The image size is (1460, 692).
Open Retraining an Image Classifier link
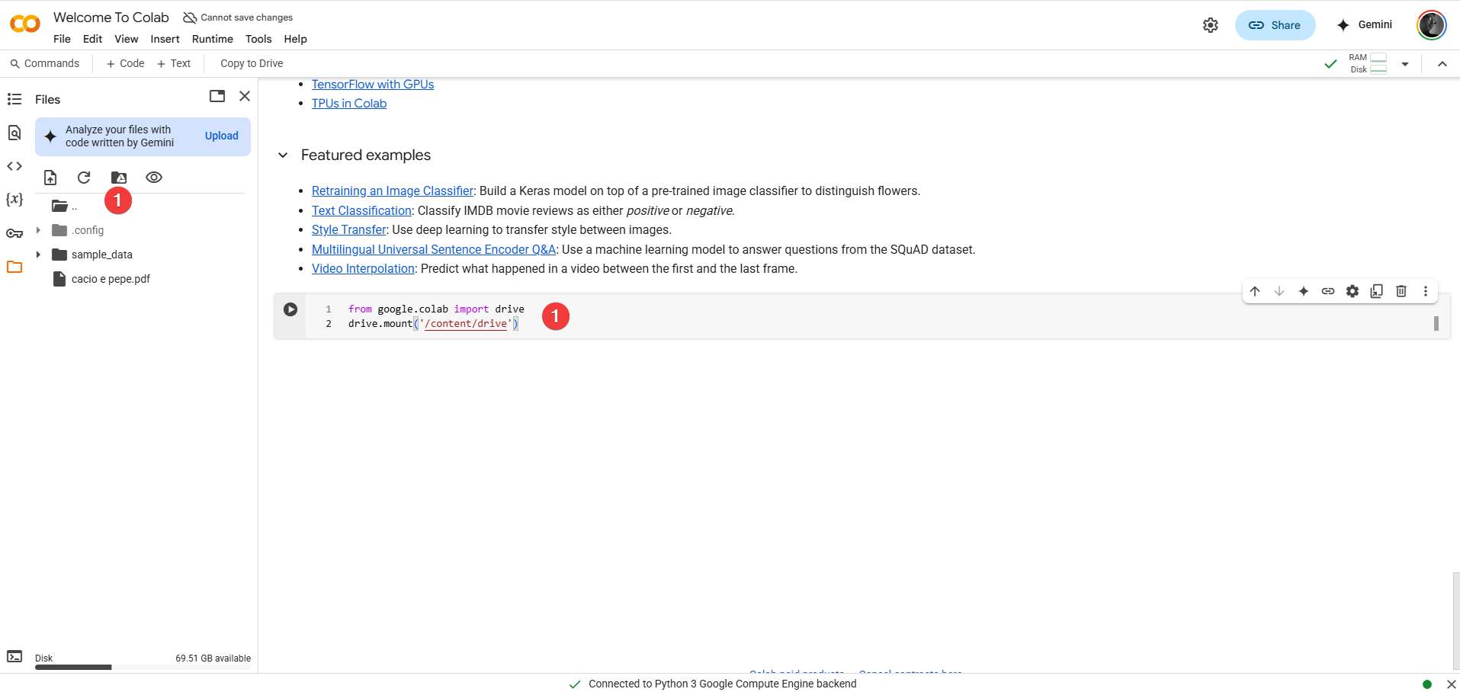click(x=393, y=191)
